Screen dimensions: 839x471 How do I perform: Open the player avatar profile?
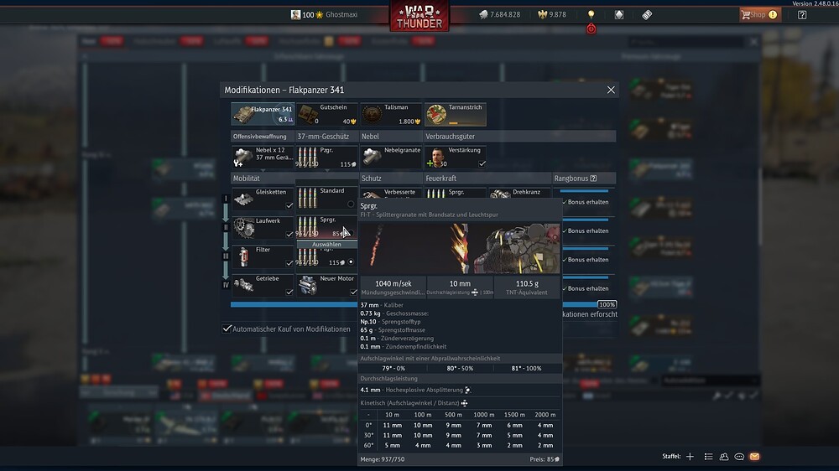295,14
